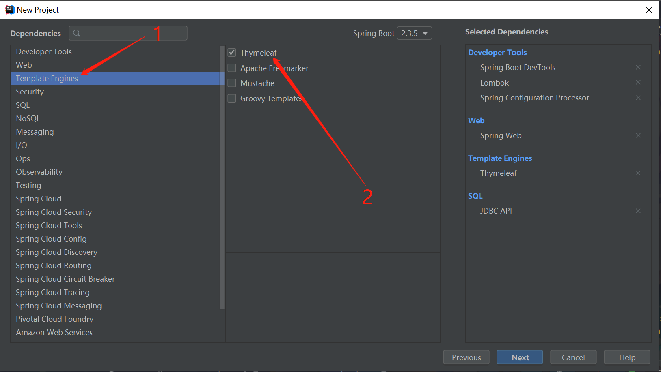The image size is (661, 372).
Task: Open Pivotal Cloud Foundry category
Action: [x=115, y=319]
